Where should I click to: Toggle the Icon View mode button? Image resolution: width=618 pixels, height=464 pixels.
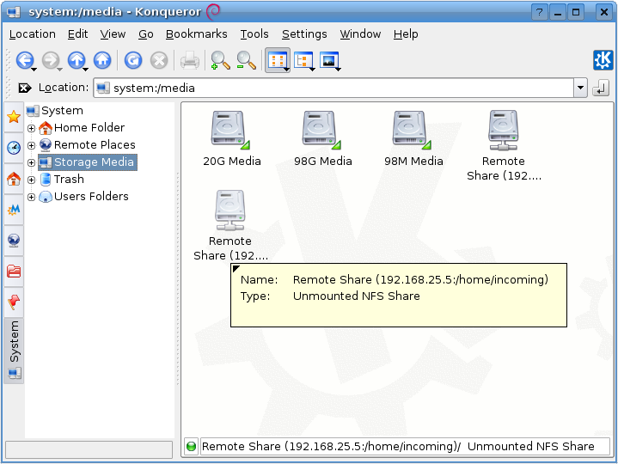click(277, 60)
